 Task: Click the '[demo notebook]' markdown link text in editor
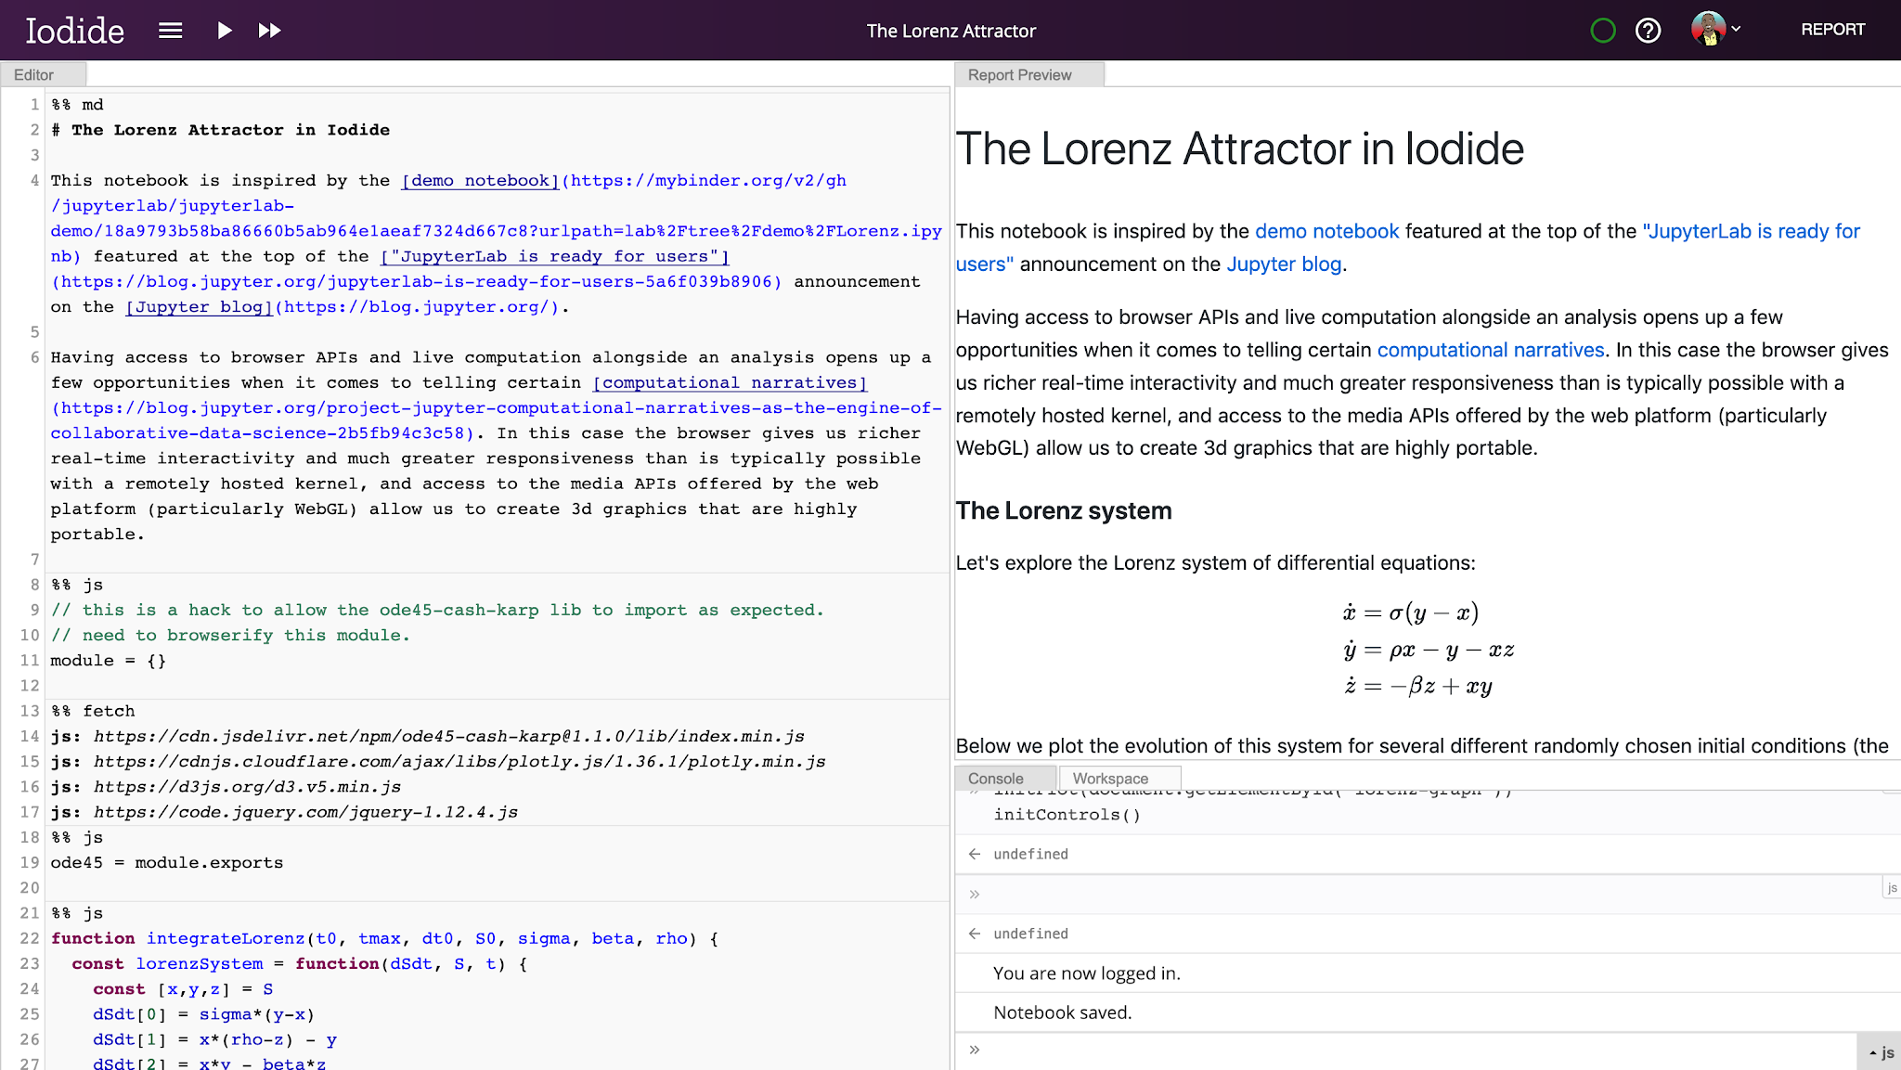pos(481,180)
